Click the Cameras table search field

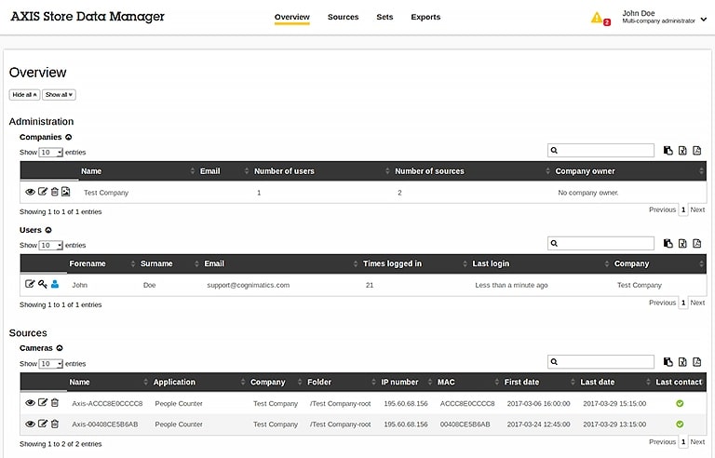pos(606,362)
